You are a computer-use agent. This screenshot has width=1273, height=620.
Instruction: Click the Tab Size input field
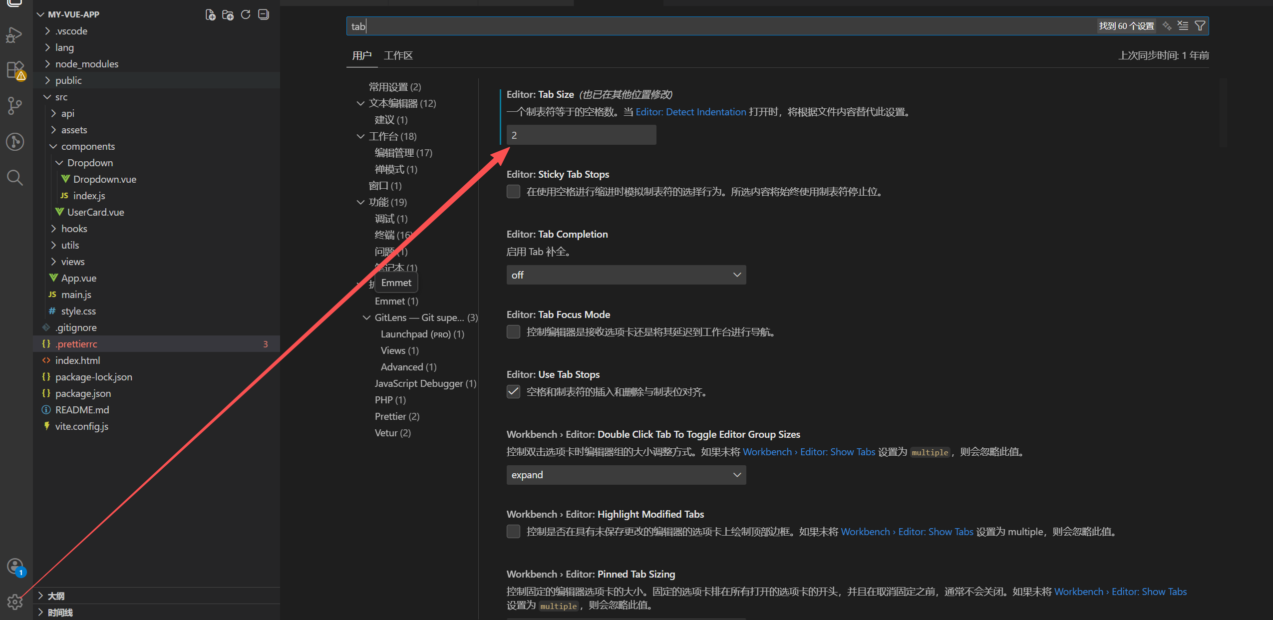pos(581,135)
